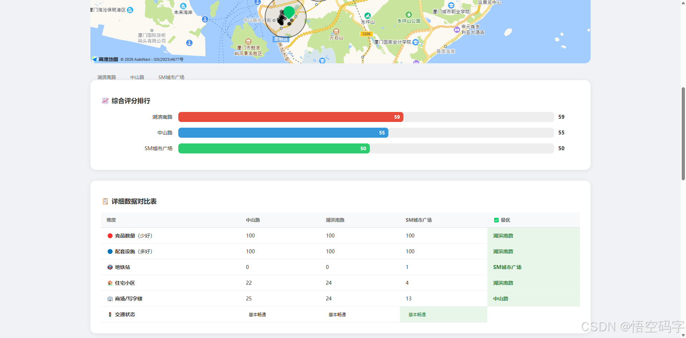Click the green SM城市广场 score bar
Screen dimensions: 686x338
pyautogui.click(x=274, y=148)
